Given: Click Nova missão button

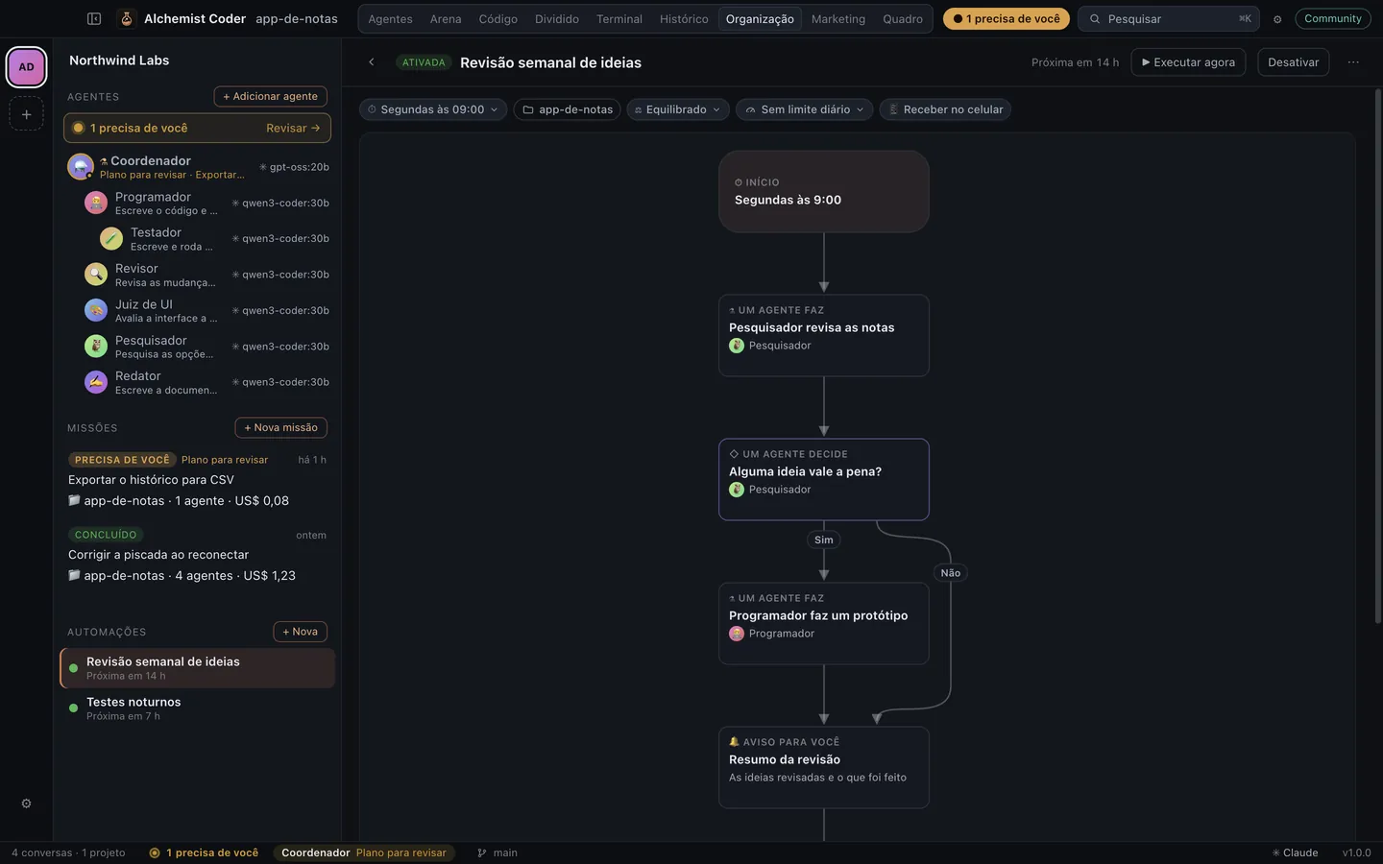Looking at the screenshot, I should (281, 428).
